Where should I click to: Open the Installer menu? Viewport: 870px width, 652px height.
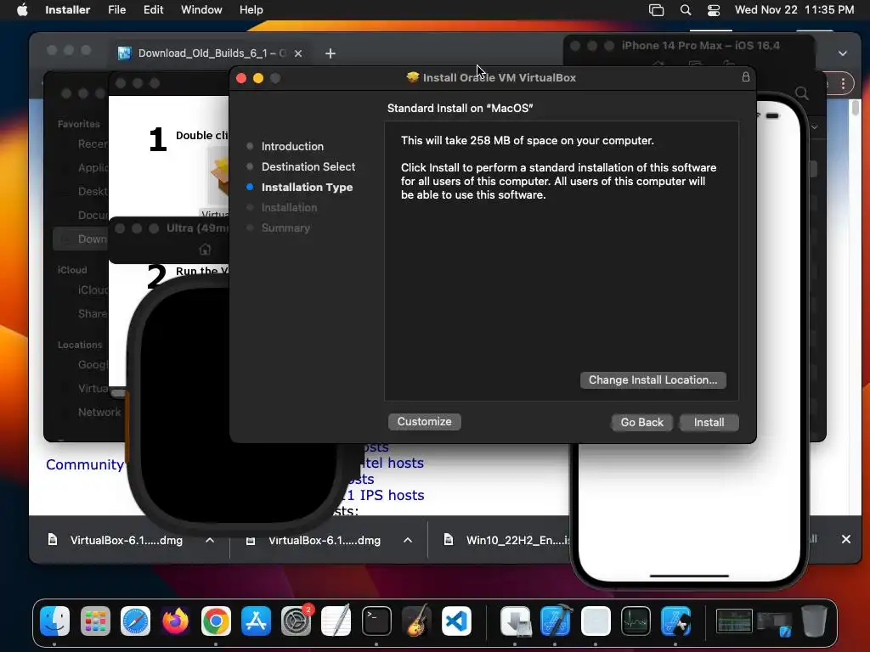[x=68, y=10]
